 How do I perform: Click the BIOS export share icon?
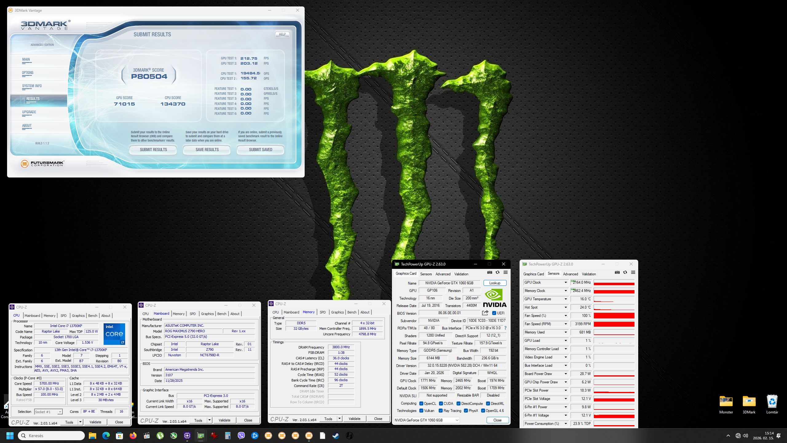[485, 313]
